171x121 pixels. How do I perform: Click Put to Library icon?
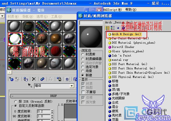[x=59, y=79]
